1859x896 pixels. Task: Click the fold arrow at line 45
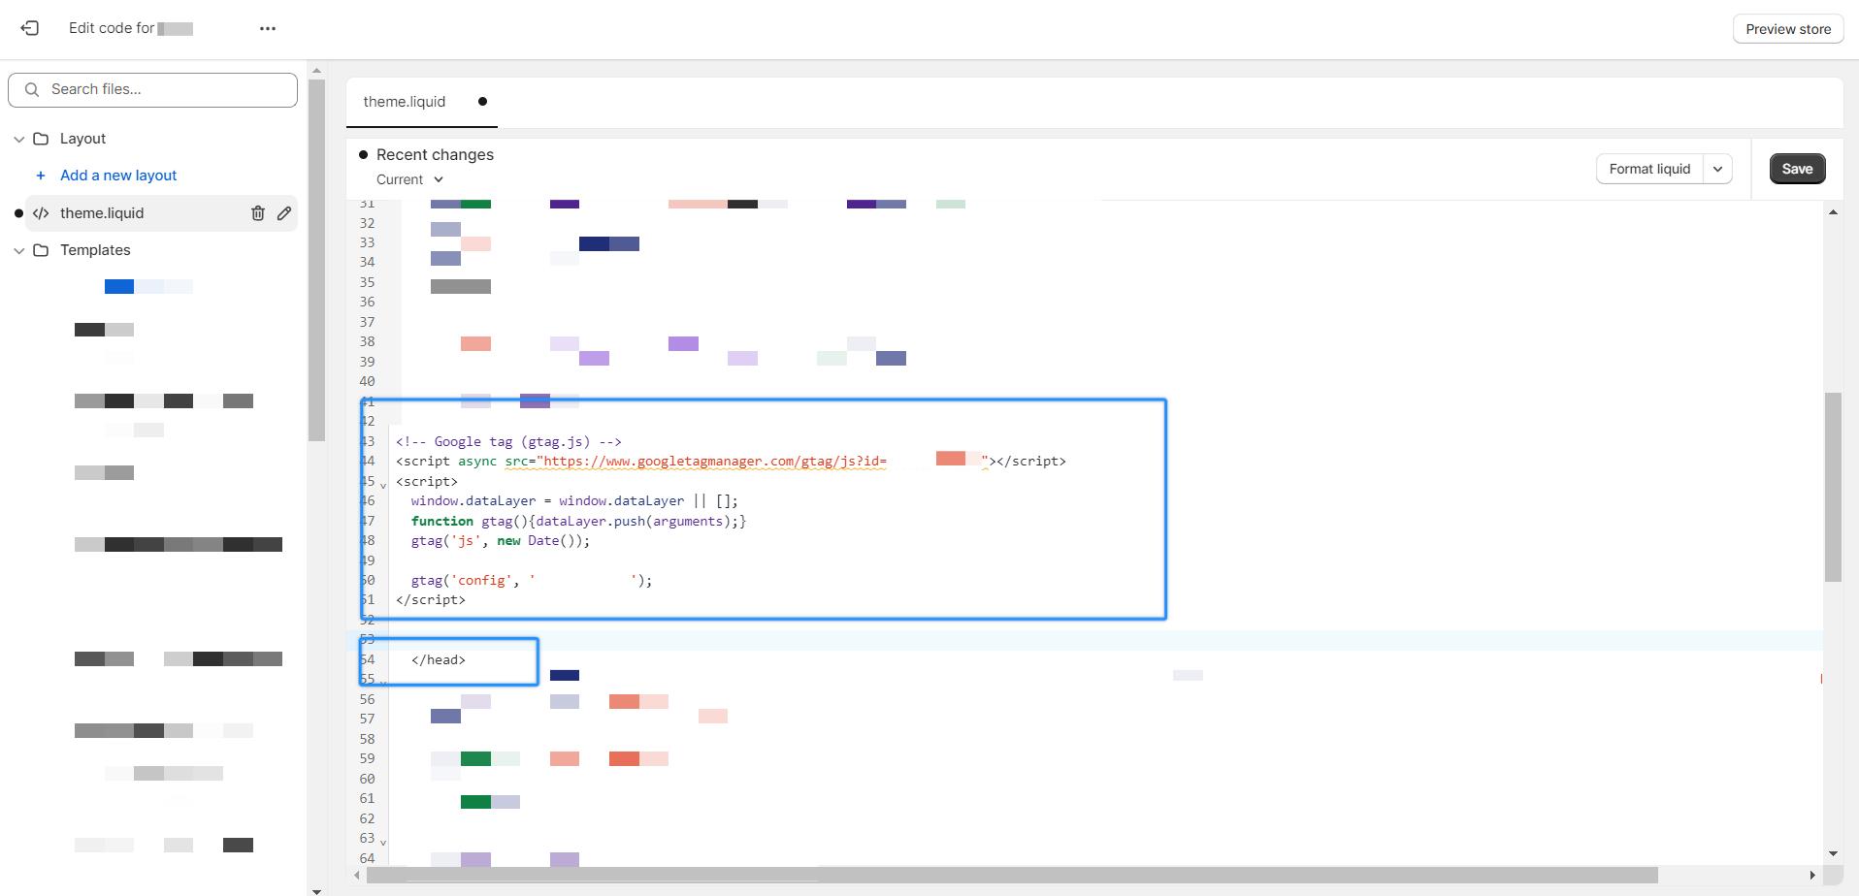point(383,484)
